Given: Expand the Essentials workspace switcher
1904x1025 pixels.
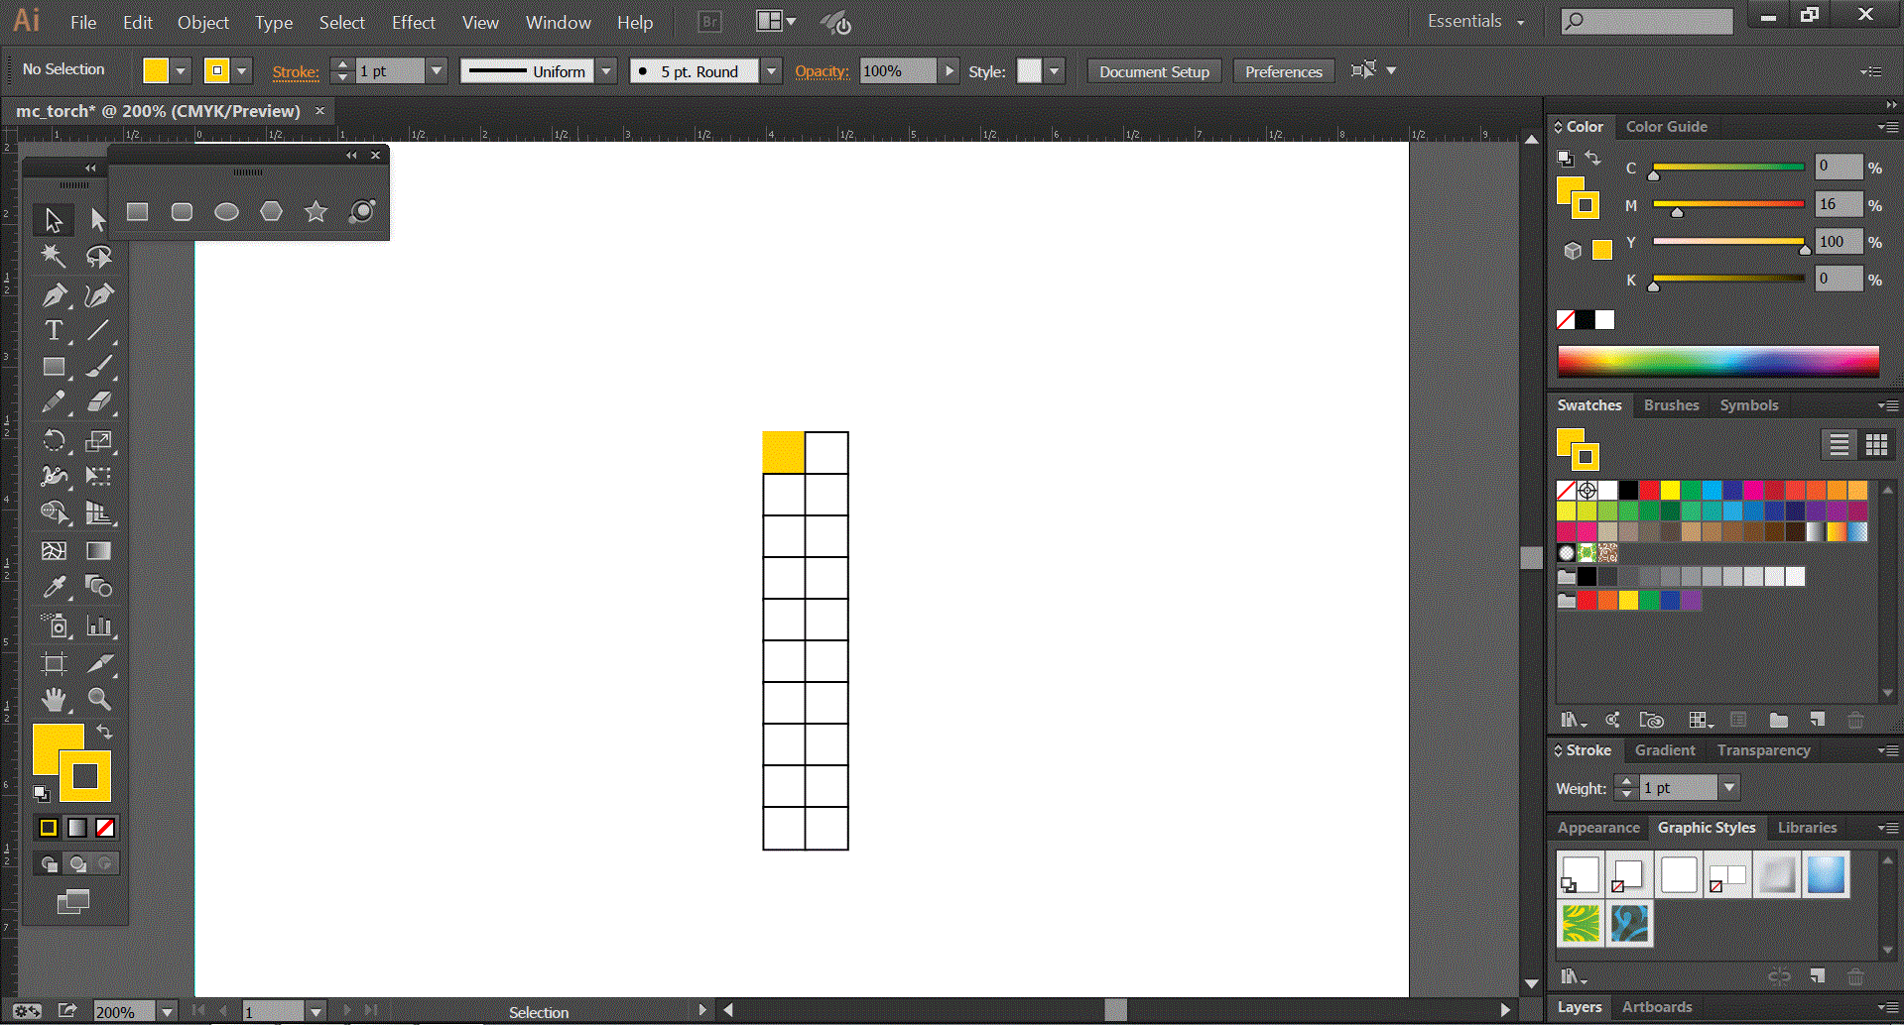Looking at the screenshot, I should coord(1475,21).
